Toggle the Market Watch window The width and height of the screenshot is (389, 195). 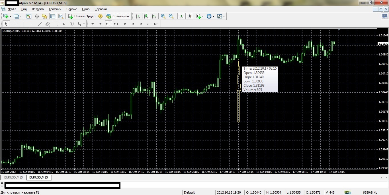tap(29, 16)
